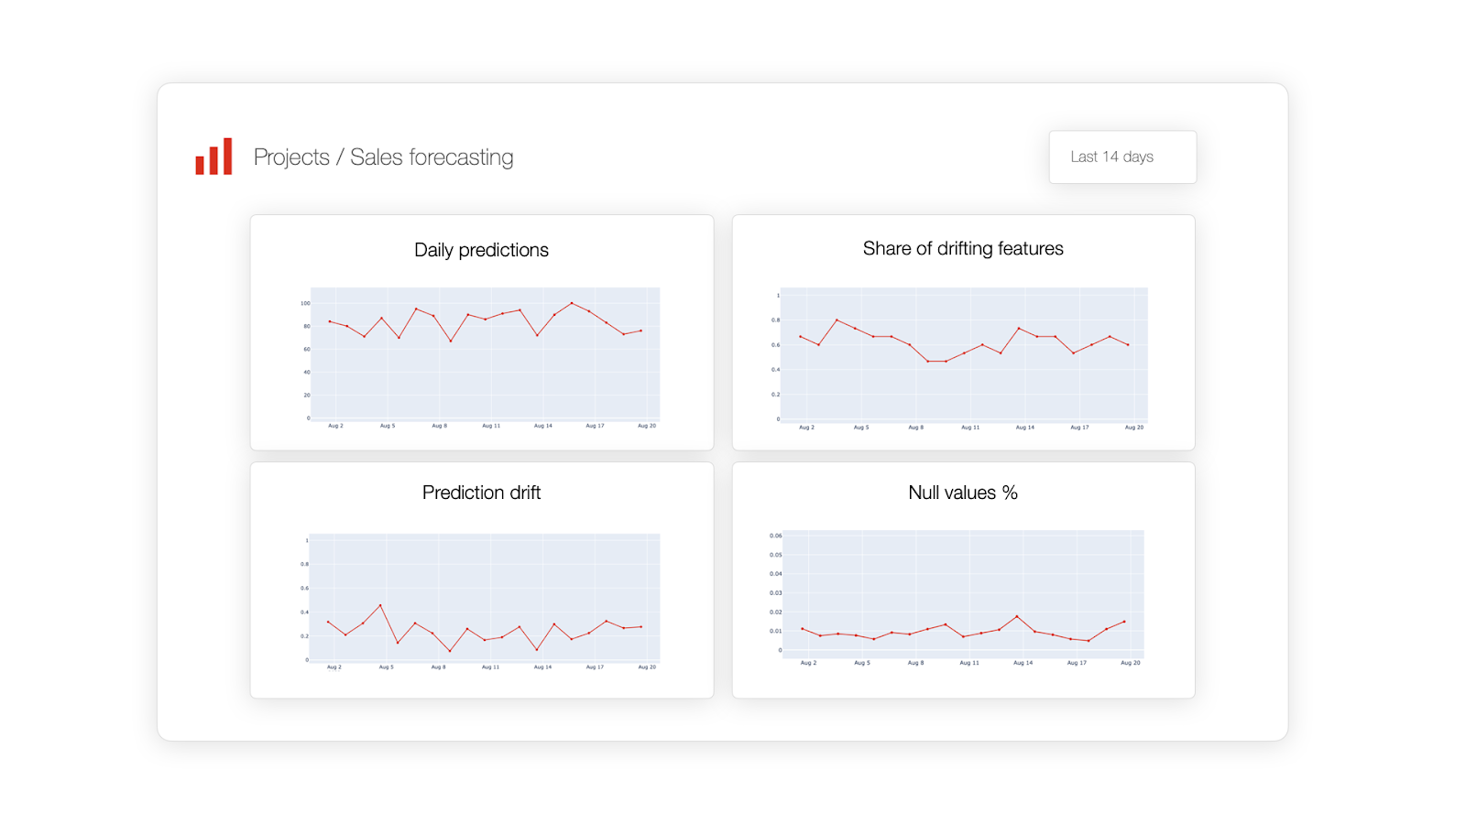Viewport: 1466px width, 824px height.
Task: Select the Share of drifting features title
Action: 963,248
